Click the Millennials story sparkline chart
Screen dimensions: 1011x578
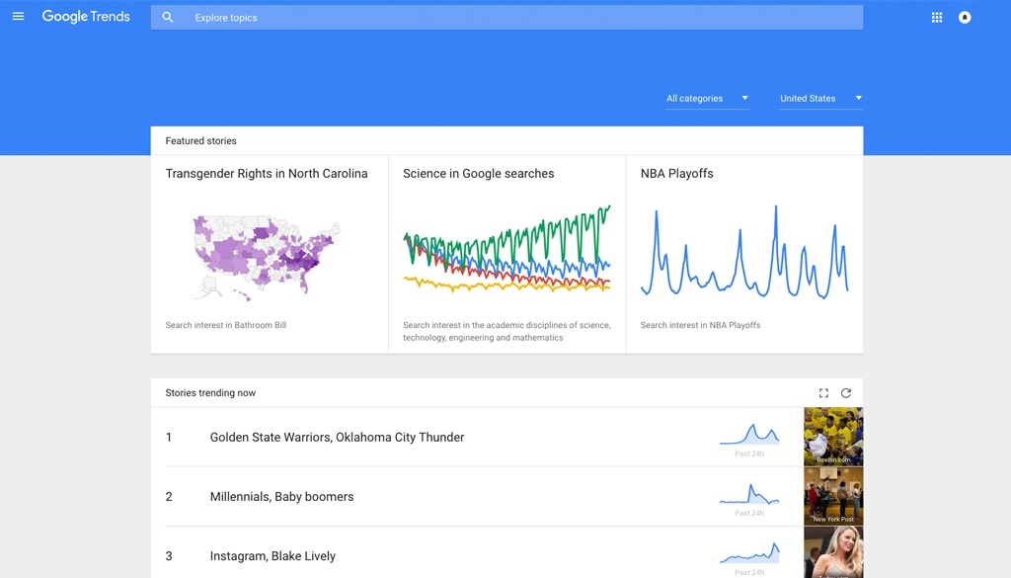coord(749,493)
